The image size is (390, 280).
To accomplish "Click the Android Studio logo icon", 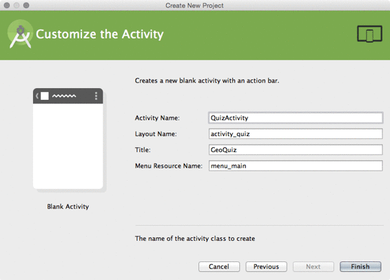I will point(20,34).
